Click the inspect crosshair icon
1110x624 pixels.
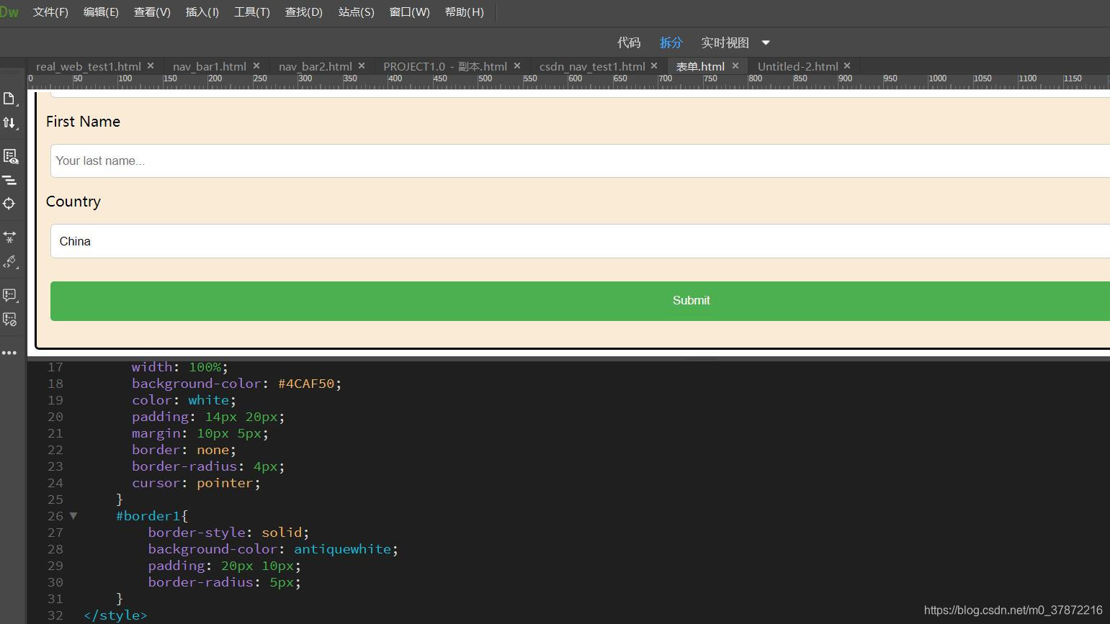click(9, 204)
